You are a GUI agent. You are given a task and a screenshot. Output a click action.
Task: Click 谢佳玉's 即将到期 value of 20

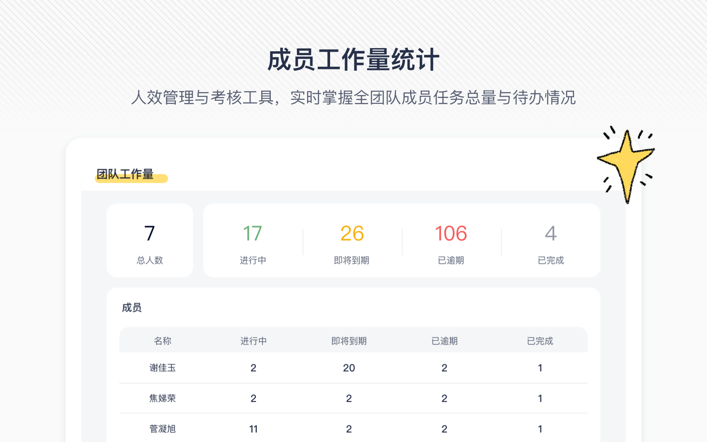349,368
